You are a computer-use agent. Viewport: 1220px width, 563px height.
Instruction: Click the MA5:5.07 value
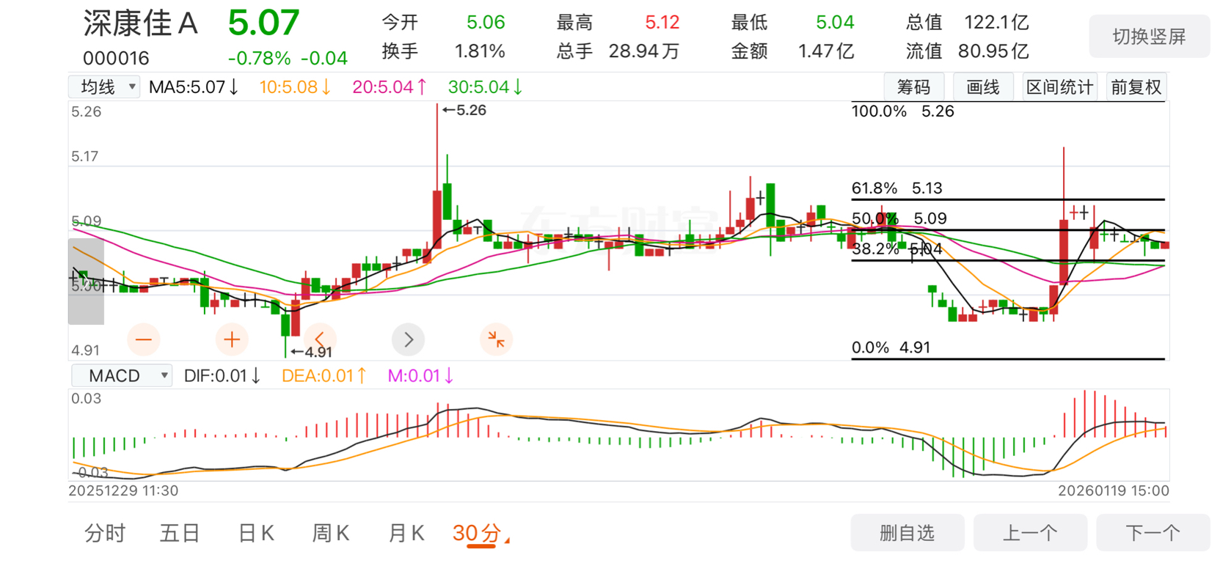[x=194, y=87]
